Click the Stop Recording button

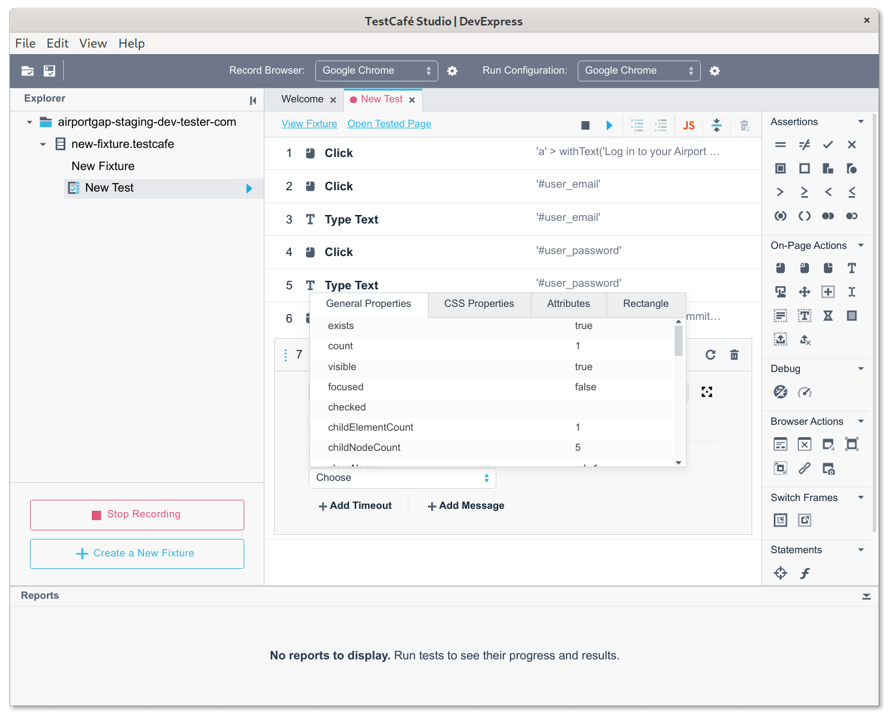coord(137,515)
